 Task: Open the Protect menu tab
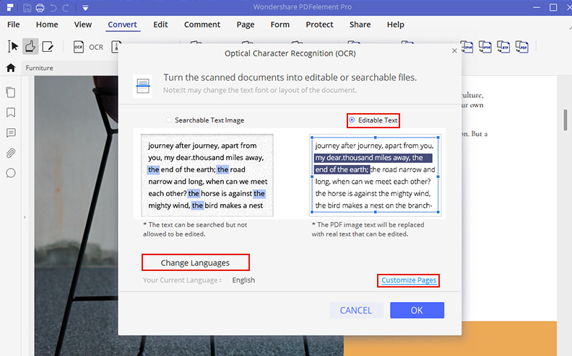coord(319,25)
